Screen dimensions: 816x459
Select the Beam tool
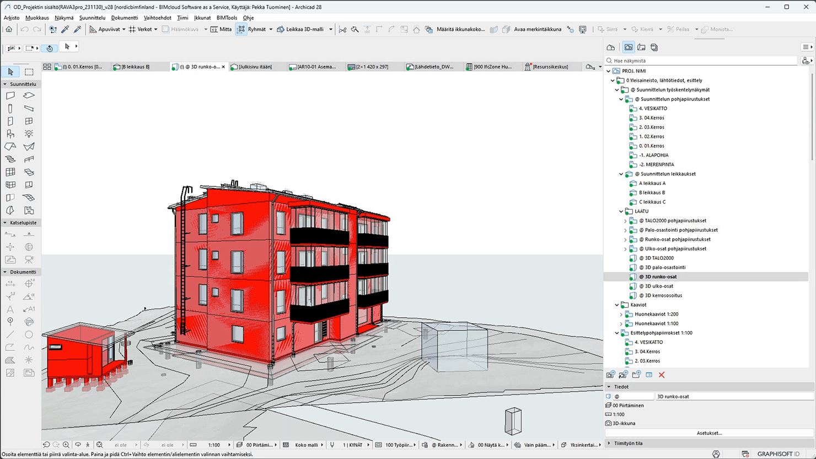(29, 108)
